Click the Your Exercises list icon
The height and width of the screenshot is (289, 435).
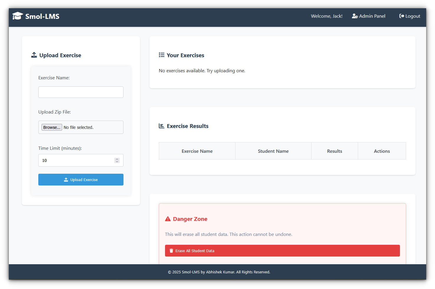coord(162,55)
